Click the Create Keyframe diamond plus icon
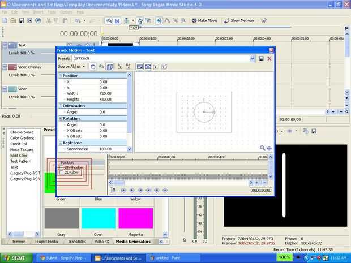The height and width of the screenshot is (263, 351). pos(157,190)
